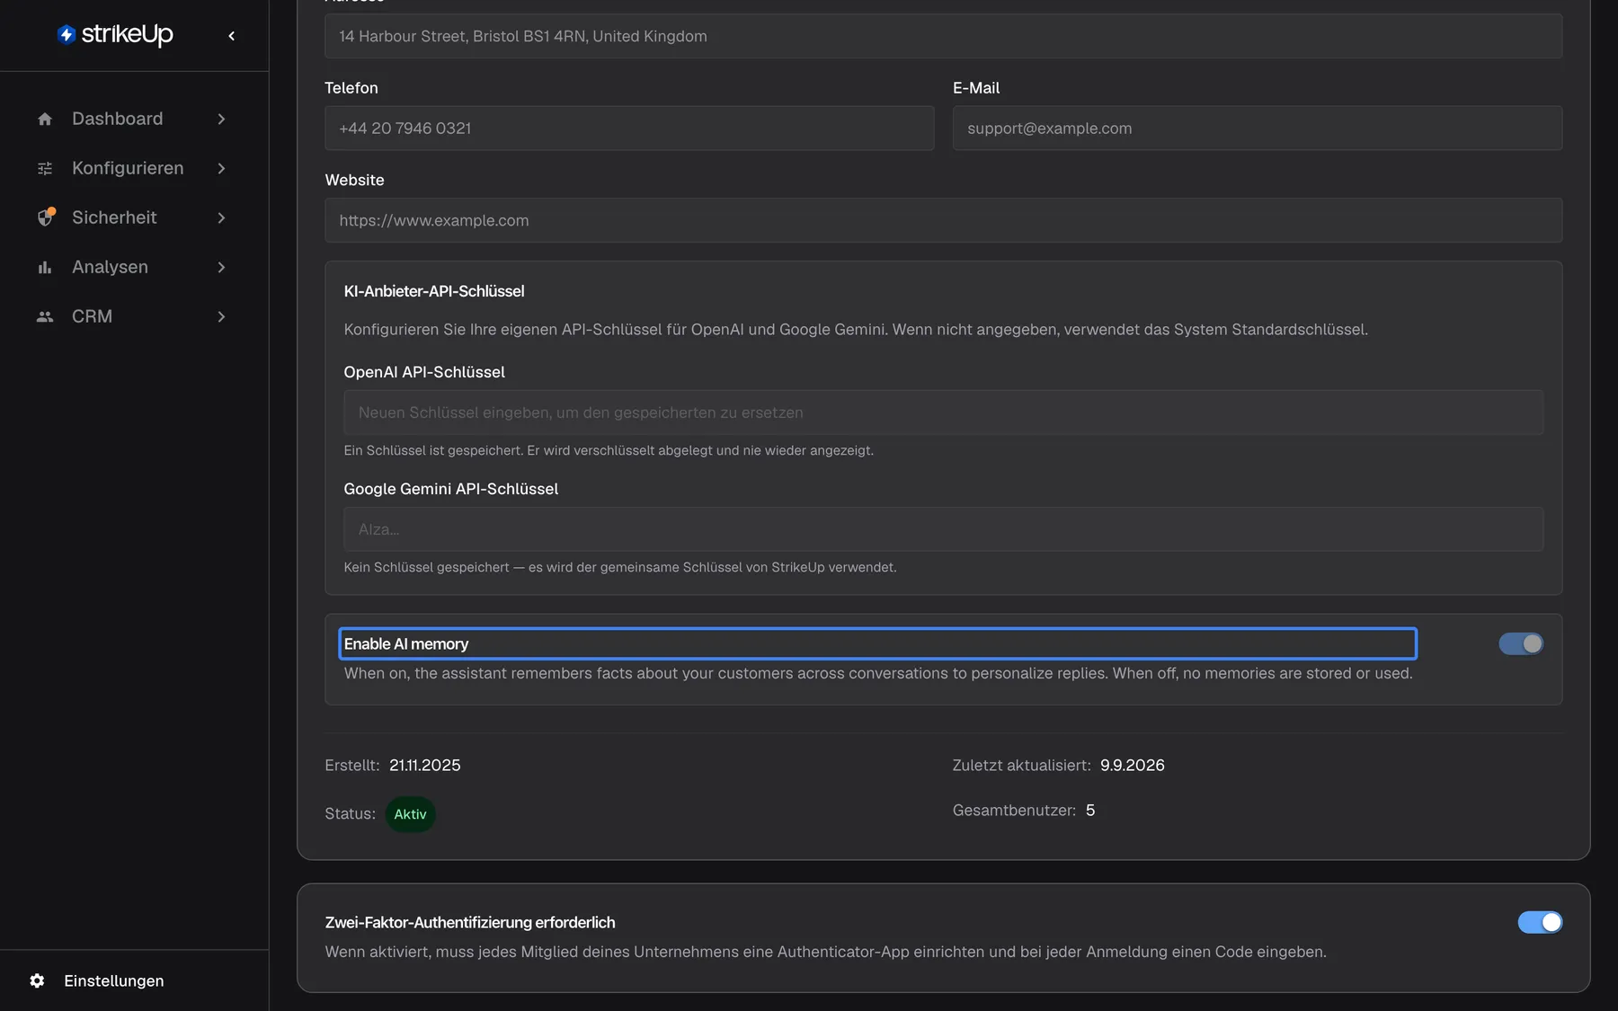Expand the CRM menu chevron
Viewport: 1618px width, 1011px height.
pos(221,316)
